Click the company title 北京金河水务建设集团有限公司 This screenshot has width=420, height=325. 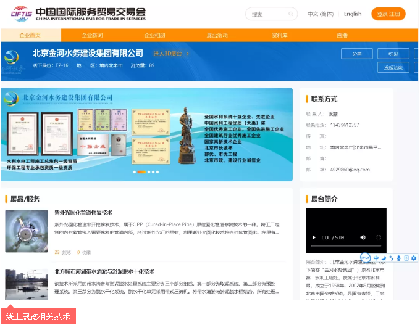(x=88, y=53)
